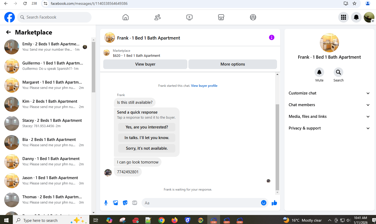The height and width of the screenshot is (224, 376).
Task: Click View buyer button
Action: point(145,64)
